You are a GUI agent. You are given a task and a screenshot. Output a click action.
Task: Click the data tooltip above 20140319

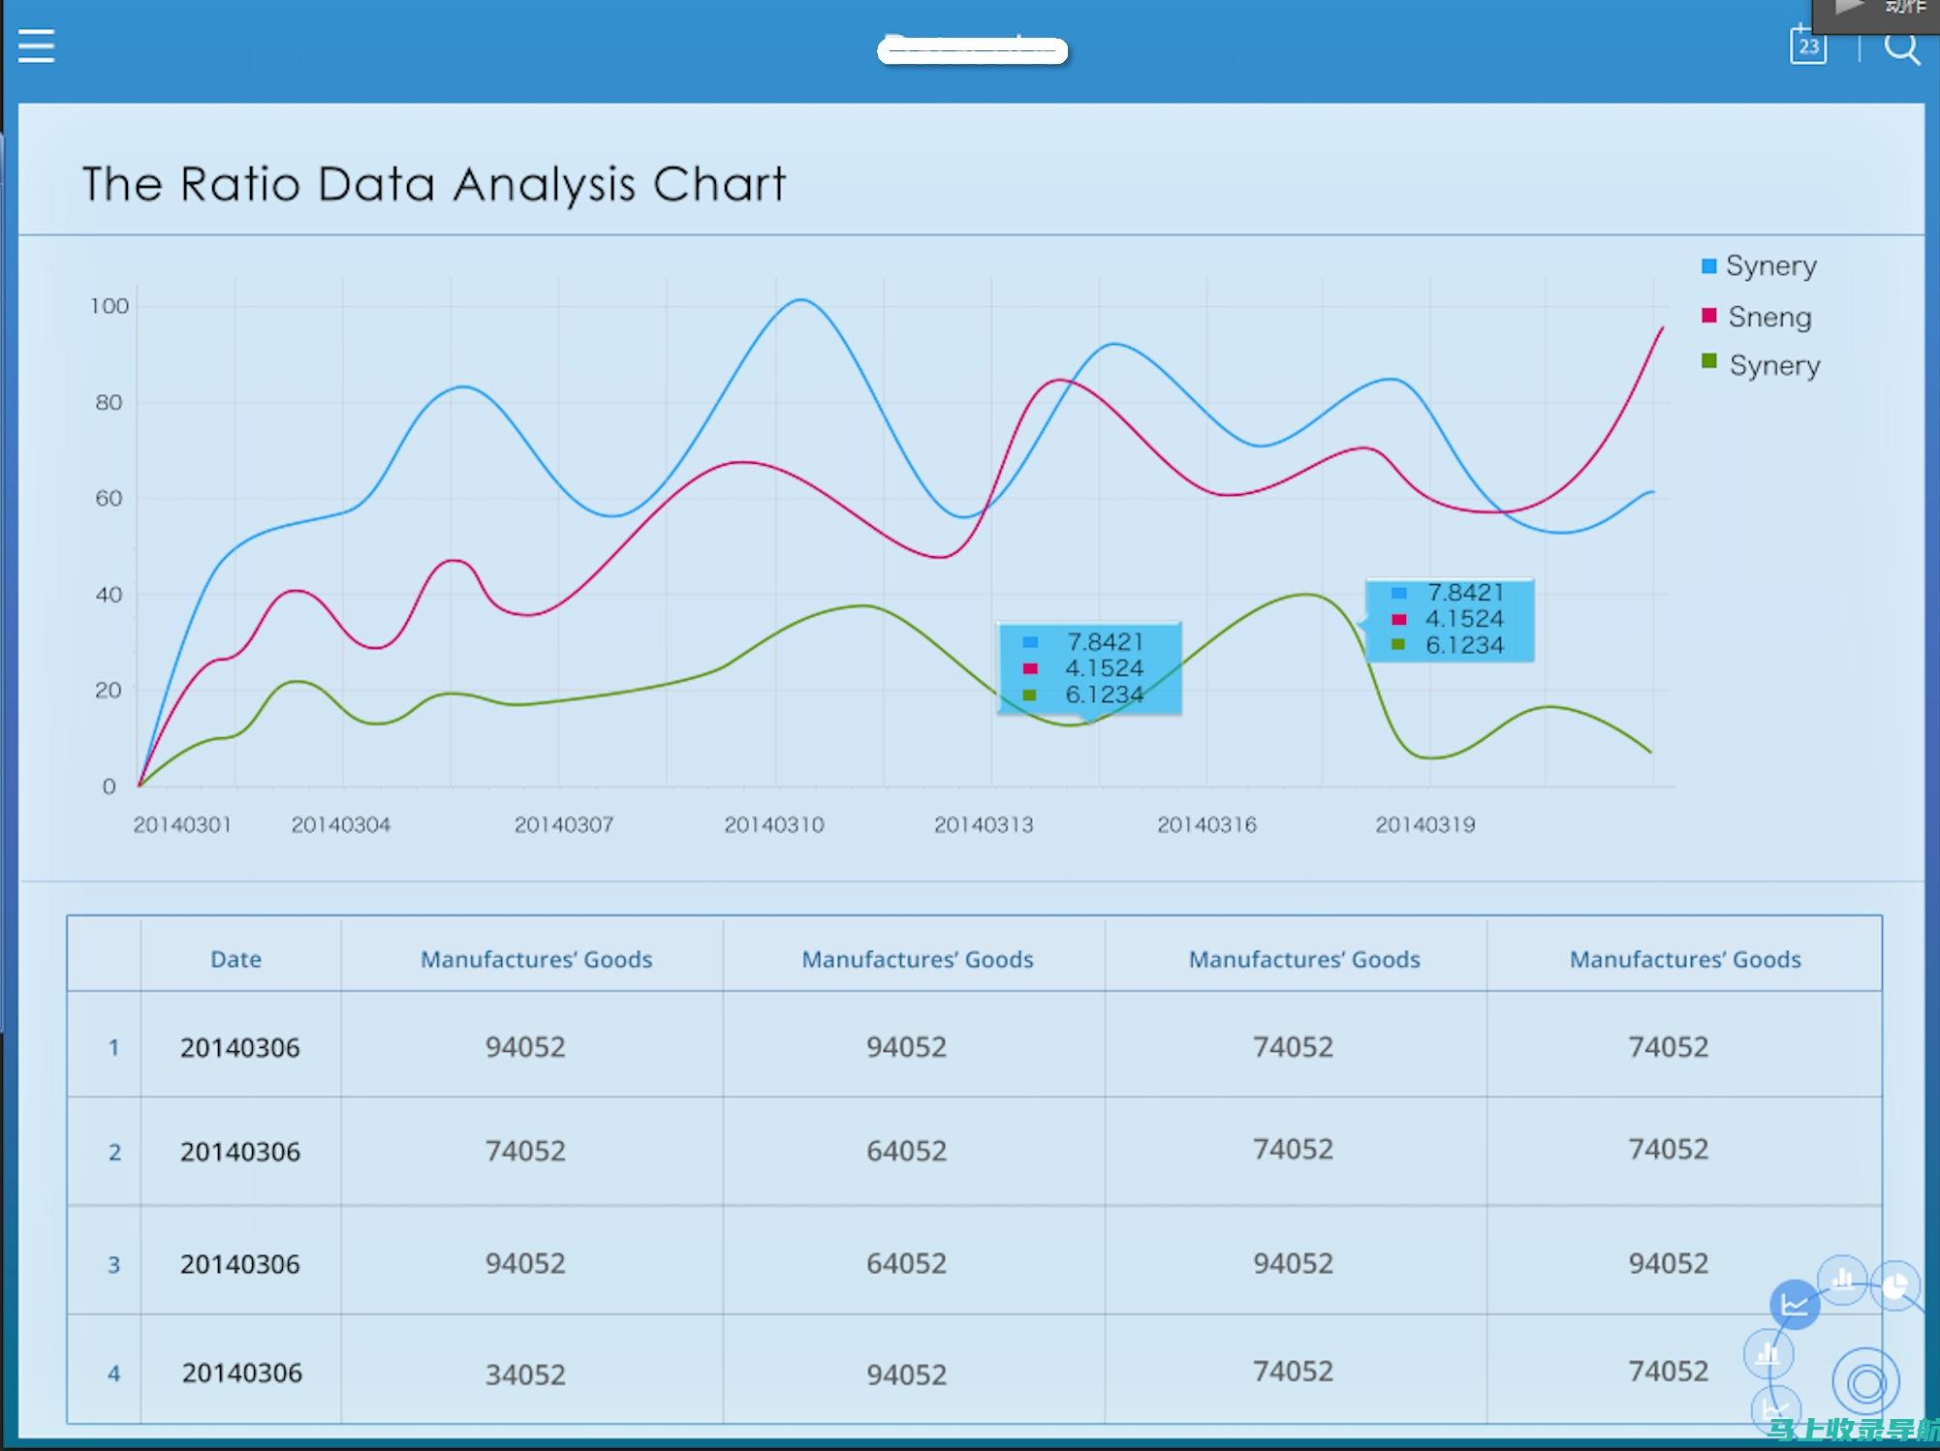pyautogui.click(x=1450, y=620)
